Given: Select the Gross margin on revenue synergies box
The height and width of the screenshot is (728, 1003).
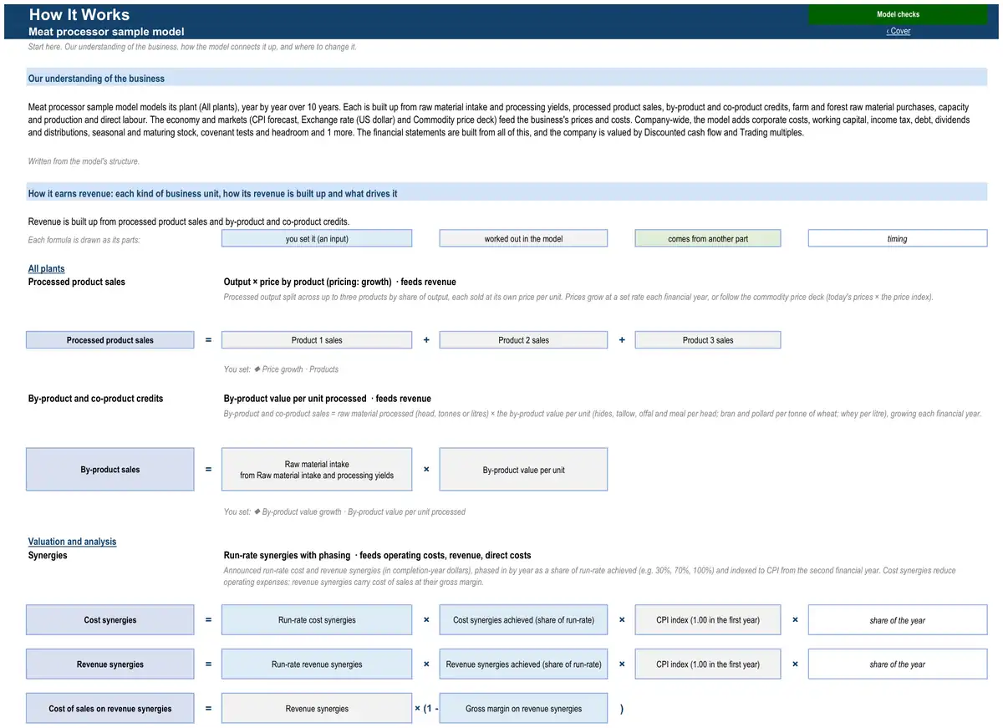Looking at the screenshot, I should pyautogui.click(x=523, y=709).
